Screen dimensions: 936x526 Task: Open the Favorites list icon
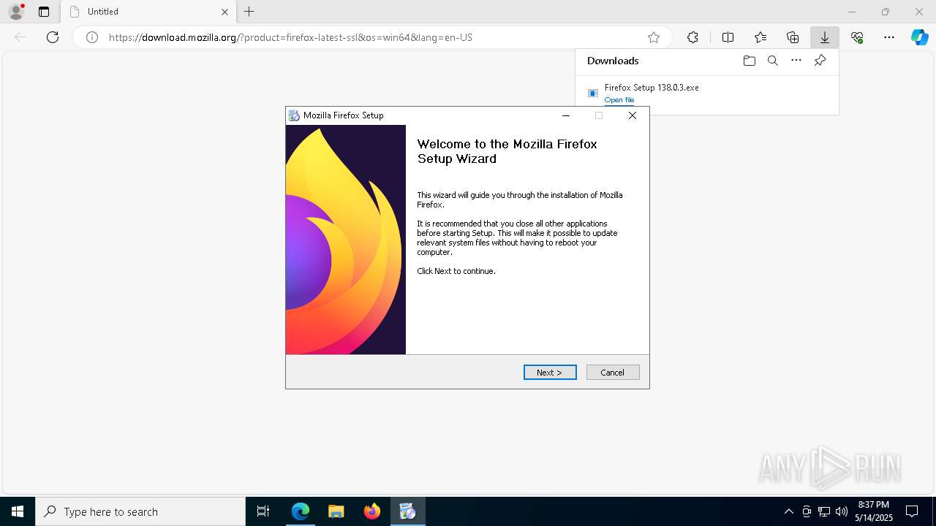click(x=760, y=37)
